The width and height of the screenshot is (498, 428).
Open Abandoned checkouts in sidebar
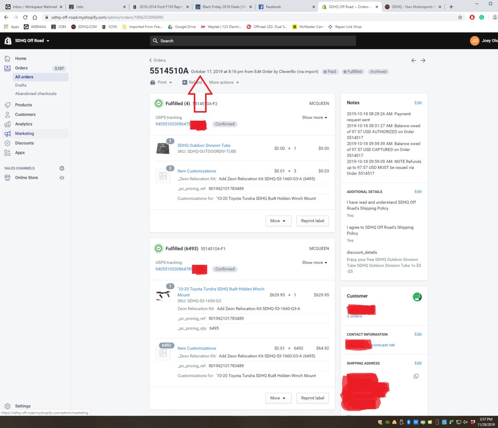point(36,94)
